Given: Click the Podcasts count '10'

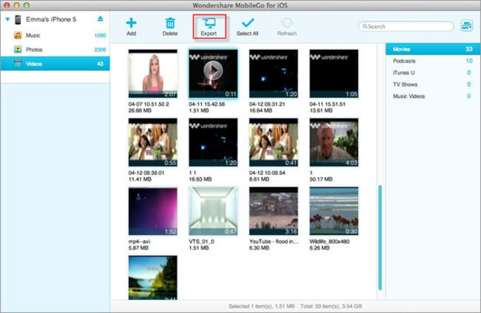Looking at the screenshot, I should [469, 61].
